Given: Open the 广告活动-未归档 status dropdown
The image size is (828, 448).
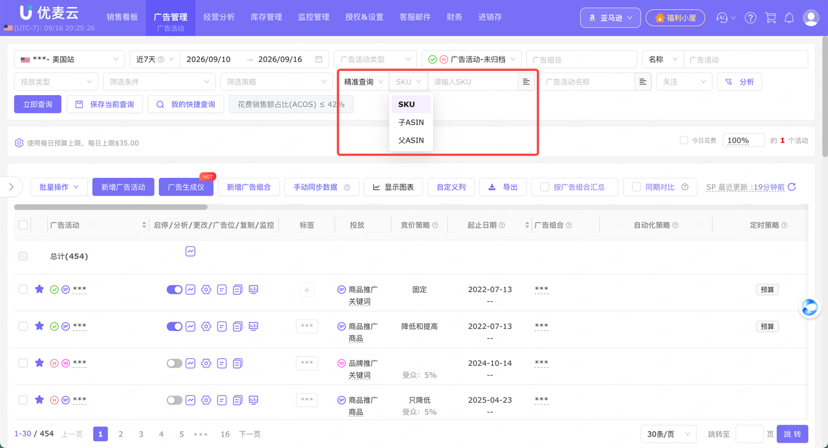Looking at the screenshot, I should click(472, 59).
